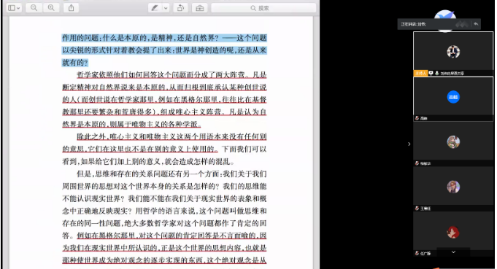Screen dimensions: 497x269
Task: Show more participants with down chevron
Action: pyautogui.click(x=453, y=252)
